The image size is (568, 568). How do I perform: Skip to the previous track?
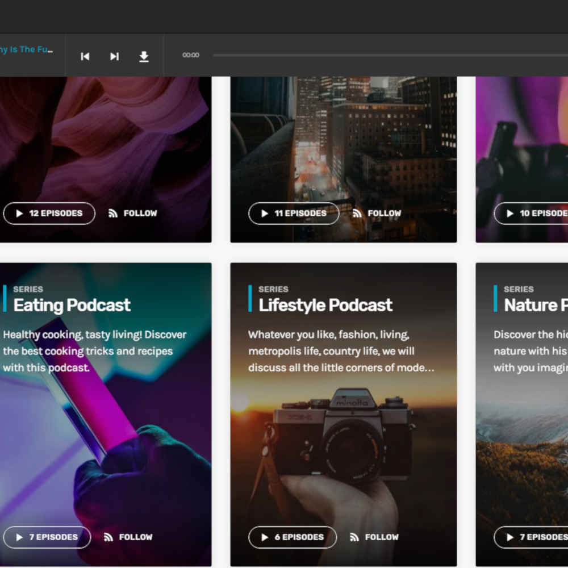[x=85, y=56]
